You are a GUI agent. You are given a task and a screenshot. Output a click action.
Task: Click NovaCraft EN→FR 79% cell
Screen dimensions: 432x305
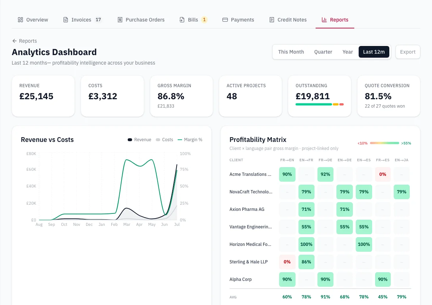pos(306,192)
